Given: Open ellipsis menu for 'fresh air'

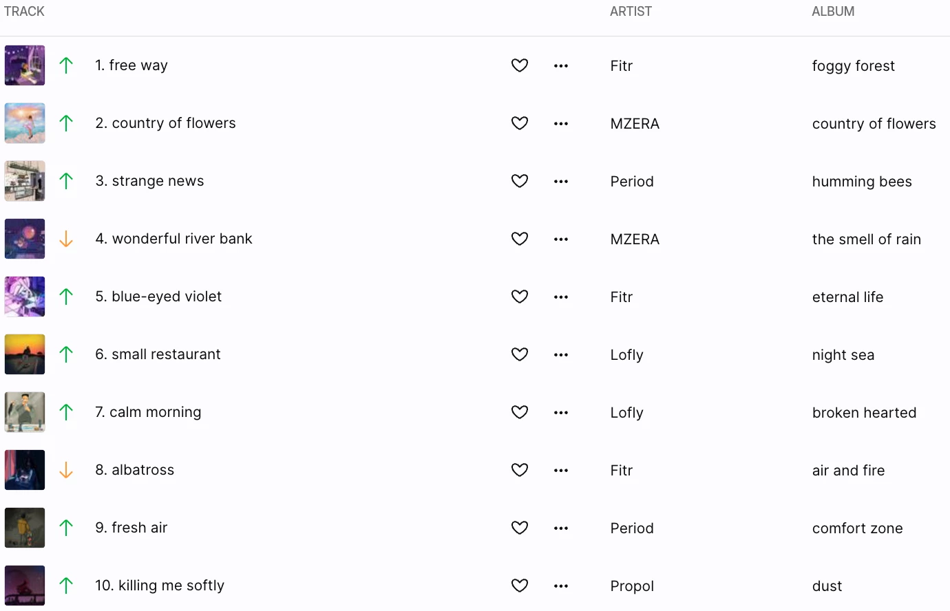Looking at the screenshot, I should point(561,528).
